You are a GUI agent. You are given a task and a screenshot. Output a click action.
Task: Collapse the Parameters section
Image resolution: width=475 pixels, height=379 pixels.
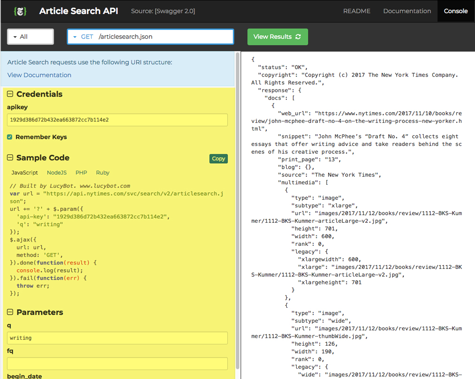tap(10, 312)
